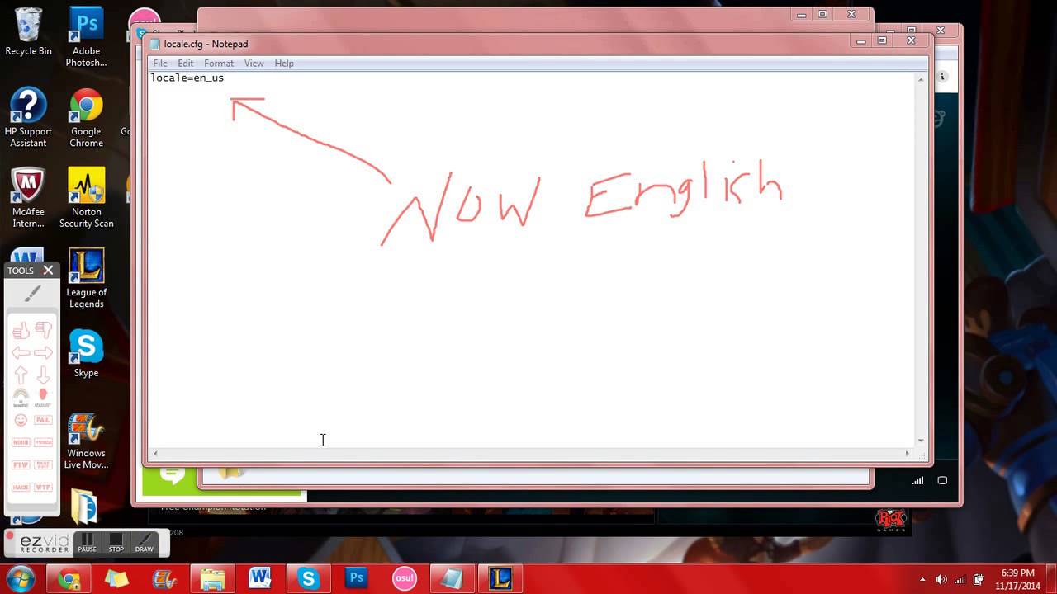The height and width of the screenshot is (594, 1057).
Task: Select the League of Legends desktop shortcut
Action: (86, 278)
